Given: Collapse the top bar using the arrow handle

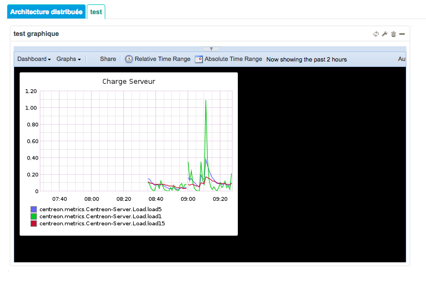Looking at the screenshot, I should [211, 49].
